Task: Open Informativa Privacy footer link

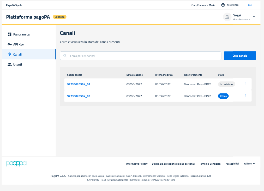Action: 137,164
